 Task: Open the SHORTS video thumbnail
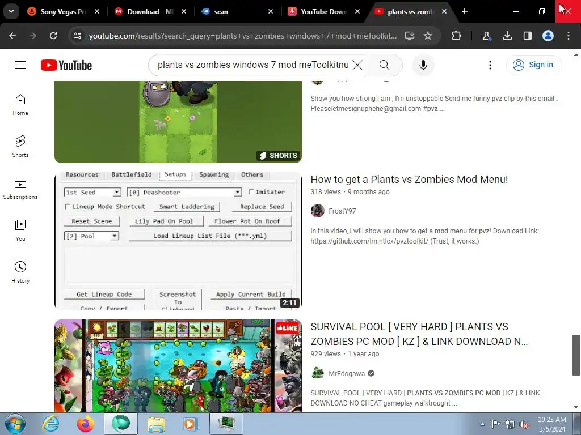178,122
